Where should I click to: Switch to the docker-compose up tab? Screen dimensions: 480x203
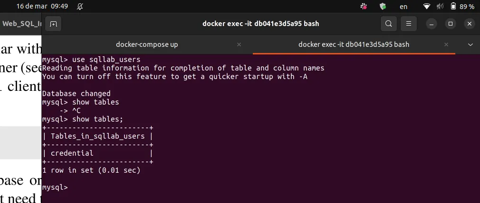coord(147,44)
